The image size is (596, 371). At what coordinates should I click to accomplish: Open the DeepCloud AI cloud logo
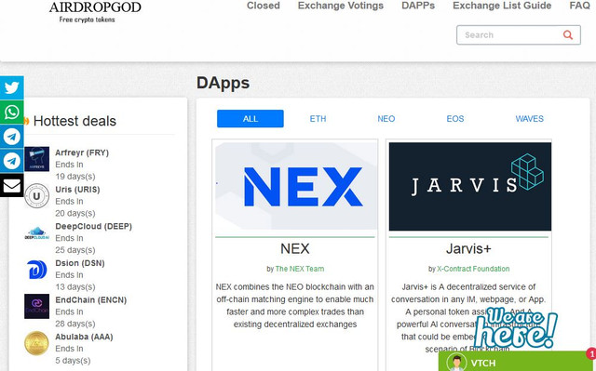coord(37,232)
